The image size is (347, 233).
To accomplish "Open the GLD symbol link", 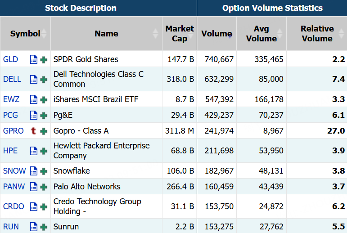I will [x=11, y=59].
